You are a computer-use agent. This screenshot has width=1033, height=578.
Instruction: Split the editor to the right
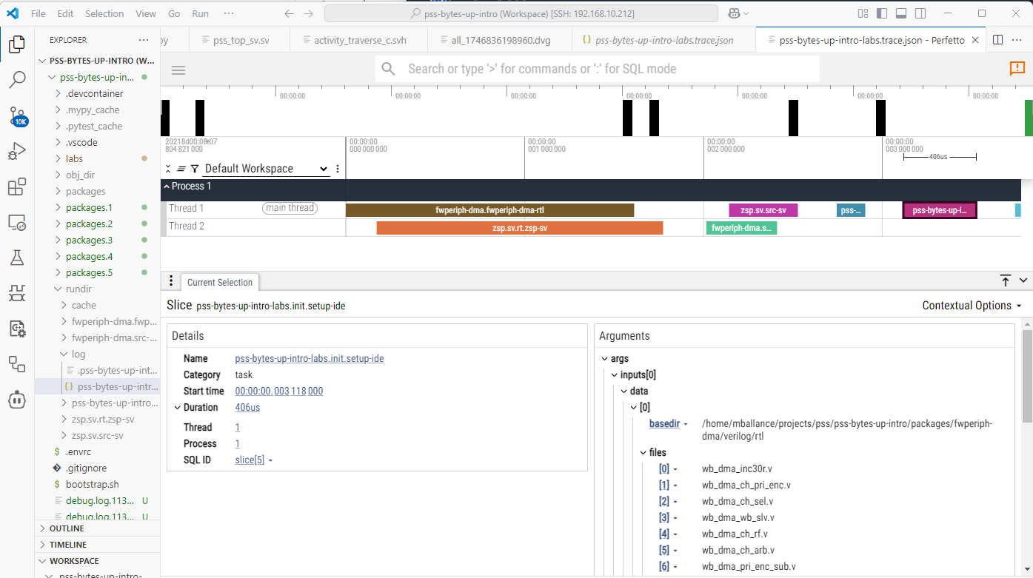point(997,40)
